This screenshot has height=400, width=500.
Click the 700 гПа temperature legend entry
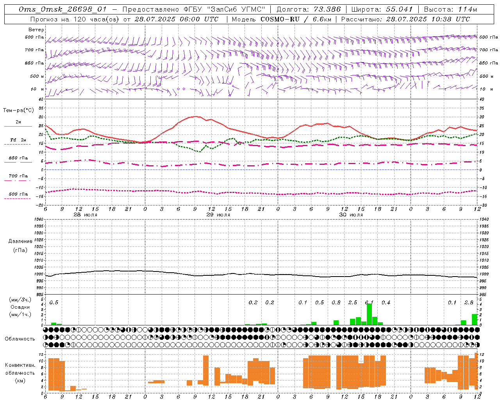[18, 176]
